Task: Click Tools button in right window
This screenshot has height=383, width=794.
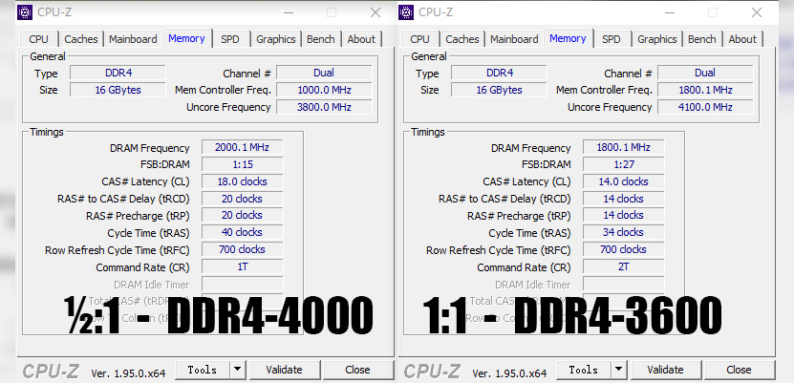Action: click(x=584, y=370)
